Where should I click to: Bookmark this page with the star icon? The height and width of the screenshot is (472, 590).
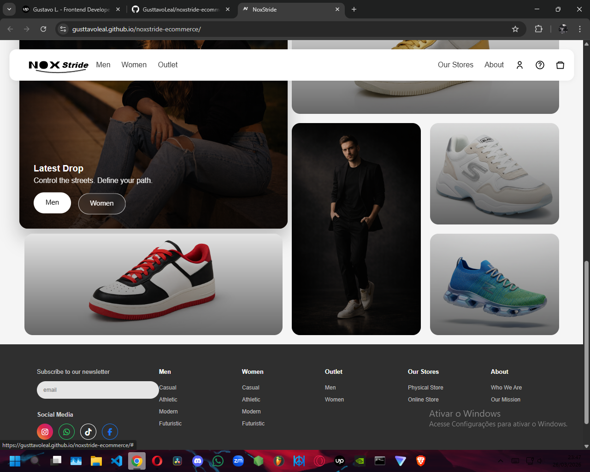tap(515, 29)
